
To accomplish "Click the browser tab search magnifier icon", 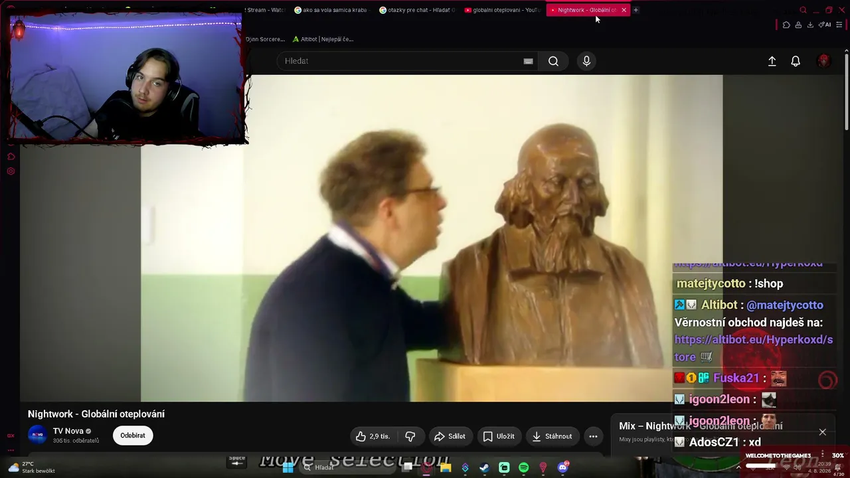I will click(803, 10).
